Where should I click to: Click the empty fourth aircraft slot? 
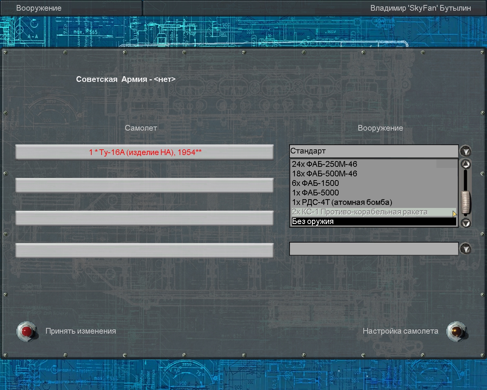145,250
